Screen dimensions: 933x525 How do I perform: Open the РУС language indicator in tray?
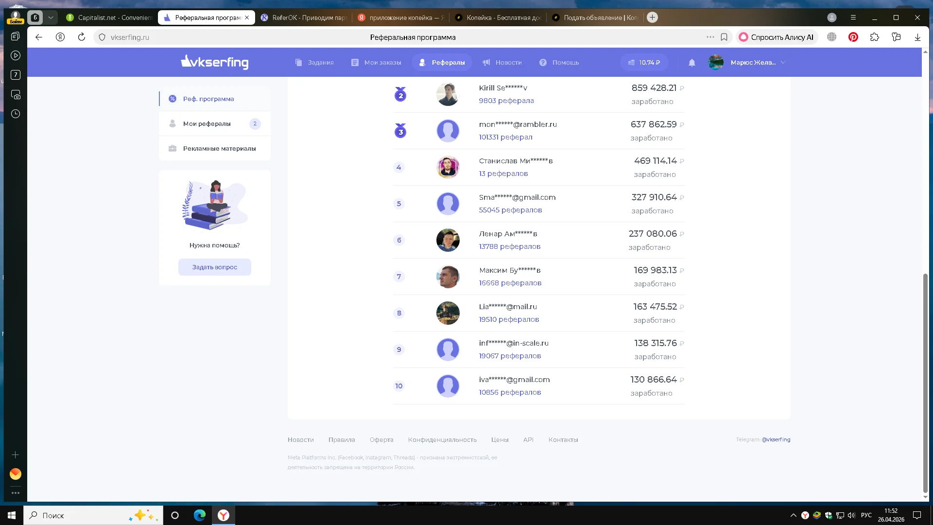coord(866,515)
